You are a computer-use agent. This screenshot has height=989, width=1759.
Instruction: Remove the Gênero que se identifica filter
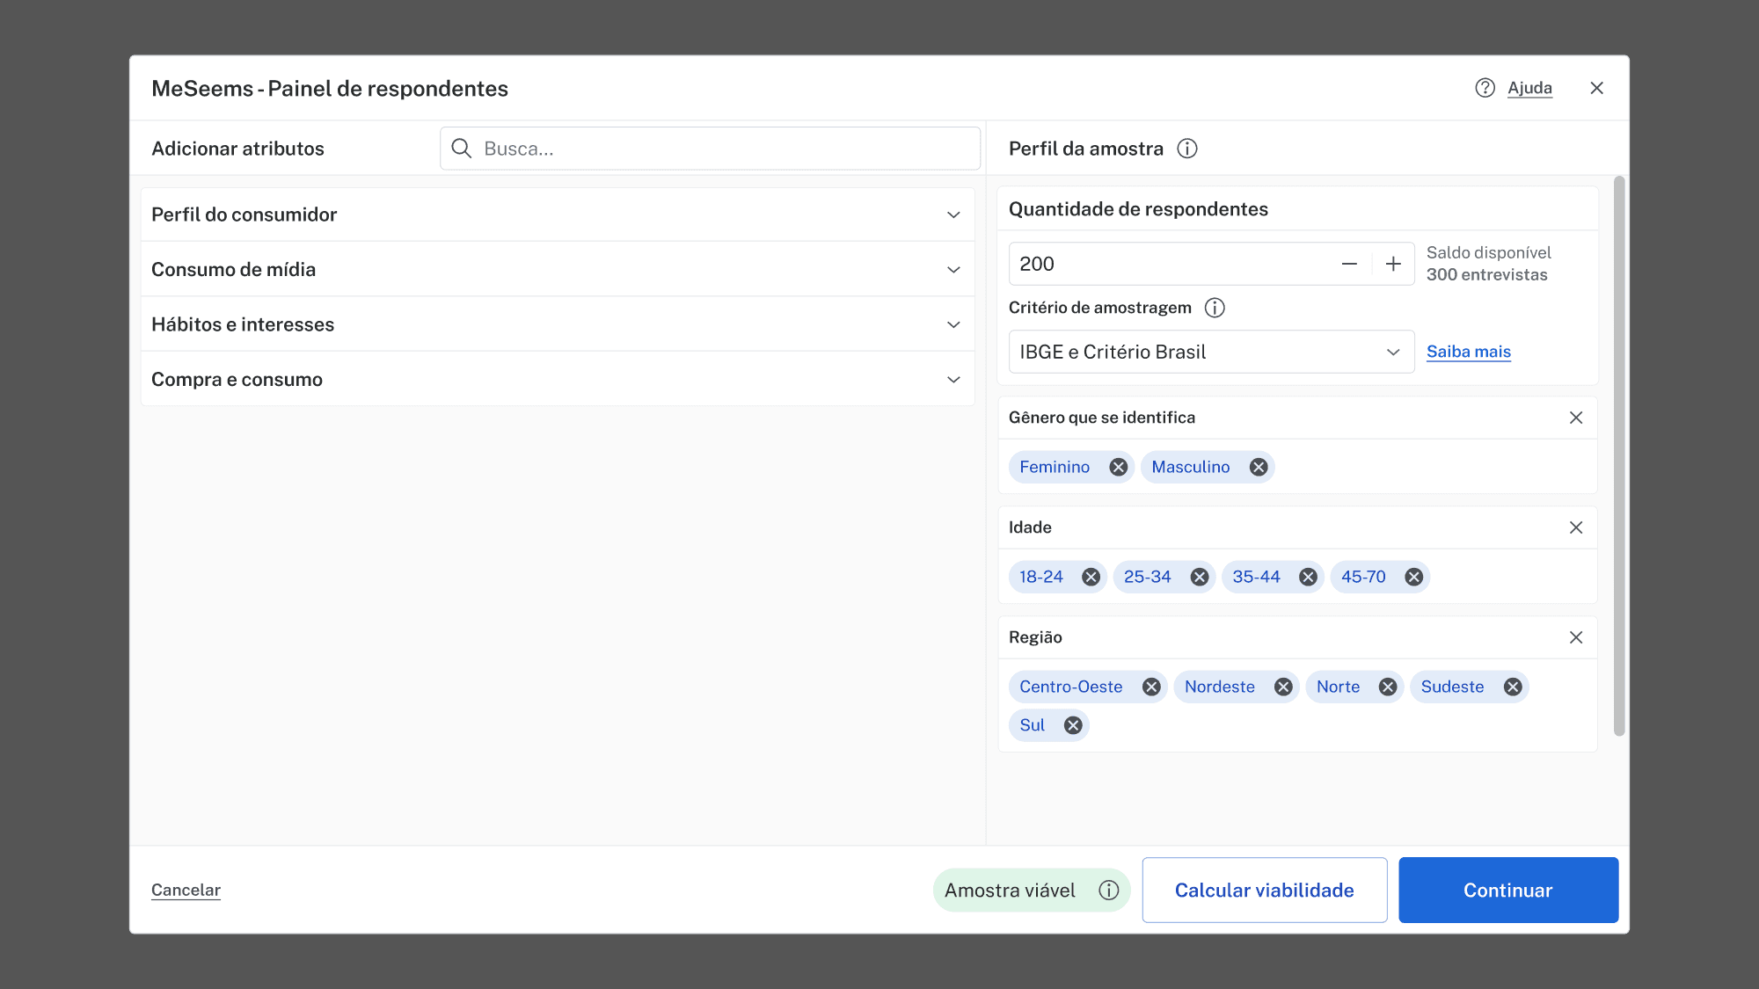1575,418
